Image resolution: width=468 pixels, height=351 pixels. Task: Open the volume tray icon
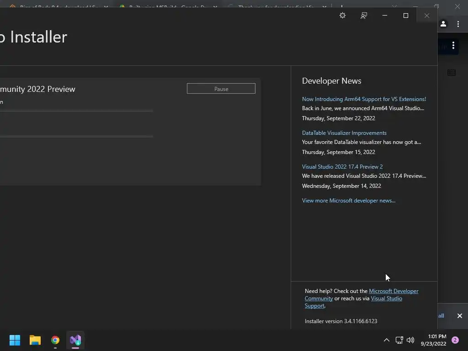pyautogui.click(x=410, y=340)
